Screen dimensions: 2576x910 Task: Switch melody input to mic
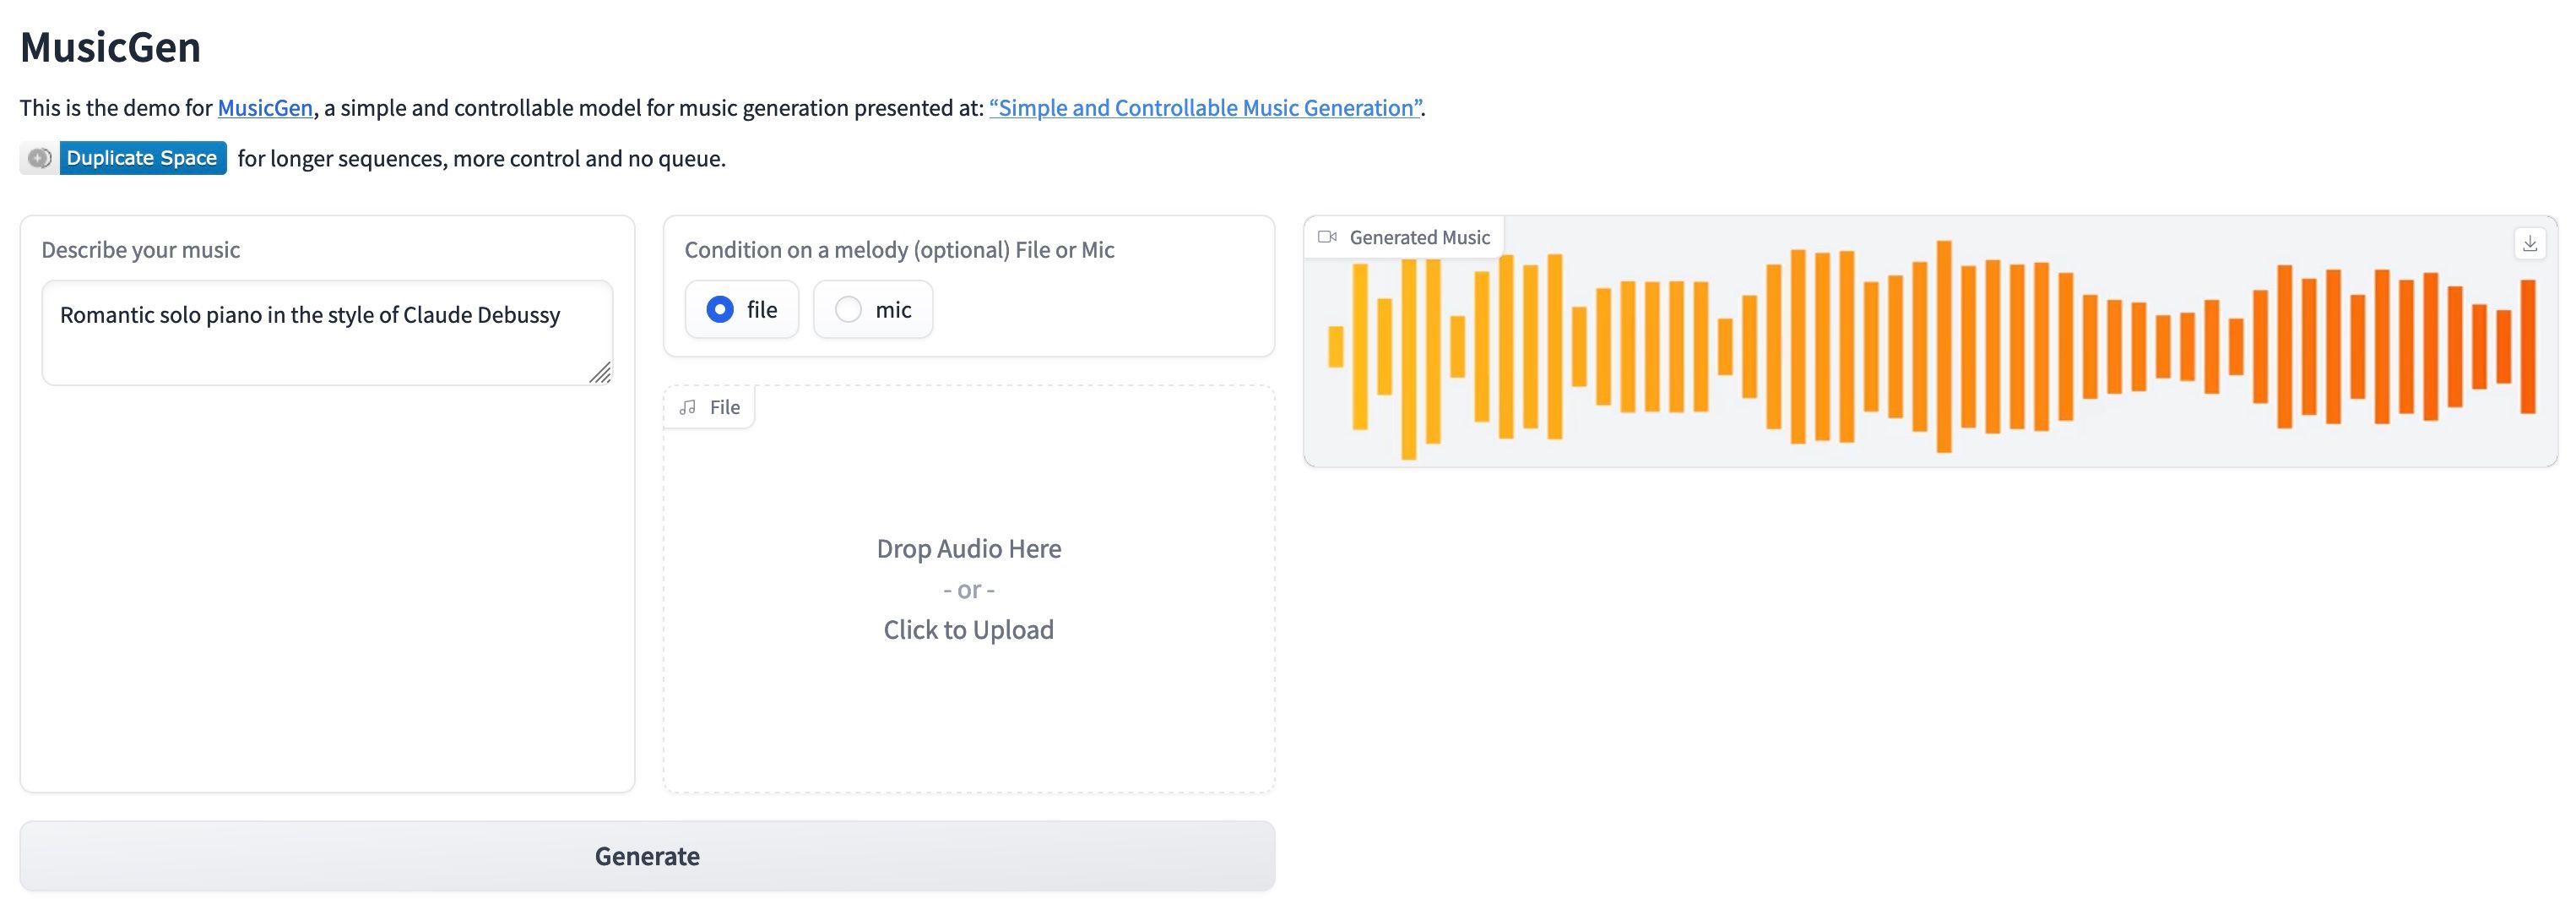(x=848, y=309)
